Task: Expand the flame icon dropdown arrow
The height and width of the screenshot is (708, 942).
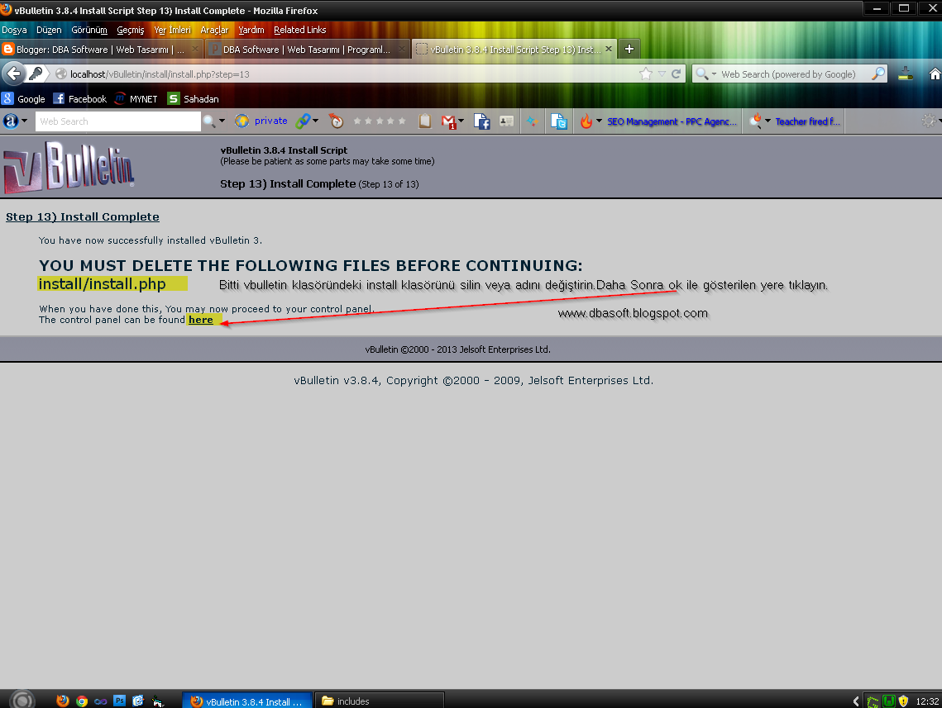Action: [x=599, y=121]
